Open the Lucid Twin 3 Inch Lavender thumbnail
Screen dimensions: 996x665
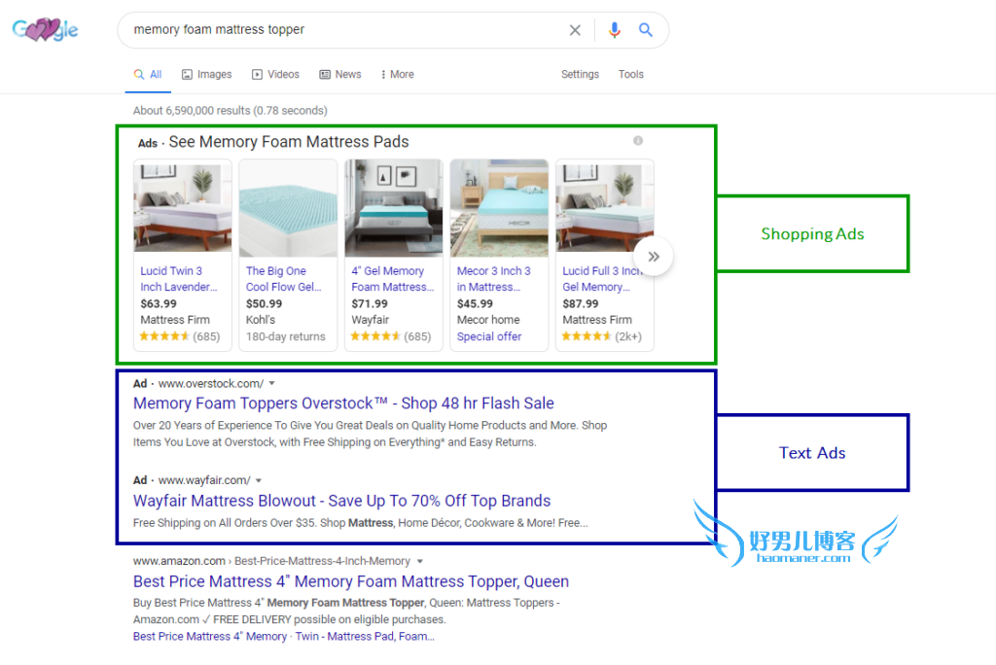(183, 208)
